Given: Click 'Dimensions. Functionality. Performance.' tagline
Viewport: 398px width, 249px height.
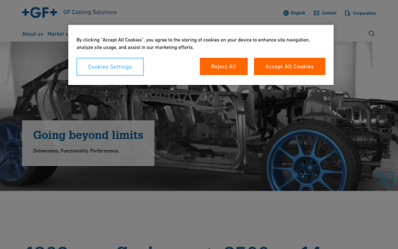Looking at the screenshot, I should coord(76,151).
